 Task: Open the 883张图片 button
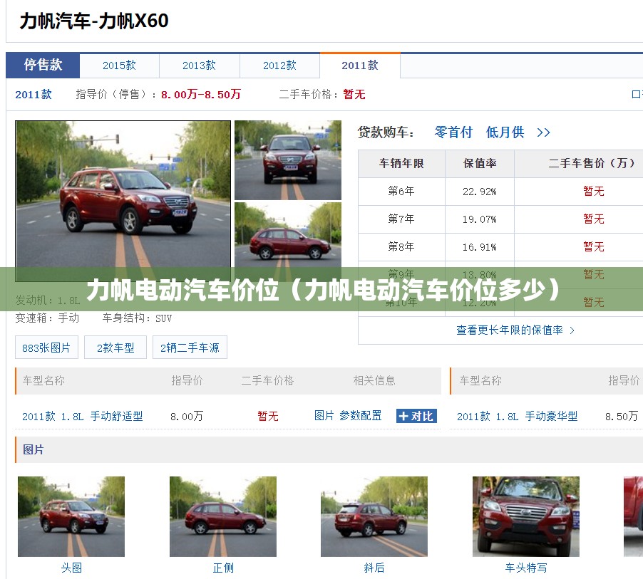[46, 348]
